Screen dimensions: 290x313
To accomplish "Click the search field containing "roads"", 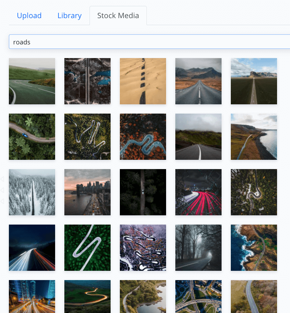I will point(149,42).
